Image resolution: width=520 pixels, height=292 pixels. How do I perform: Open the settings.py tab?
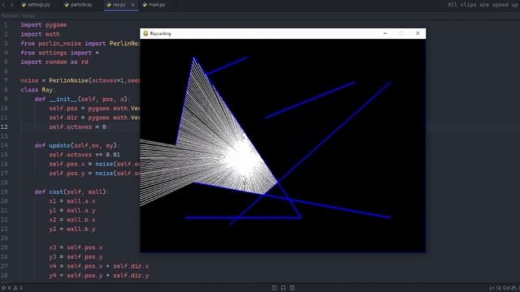(x=36, y=5)
